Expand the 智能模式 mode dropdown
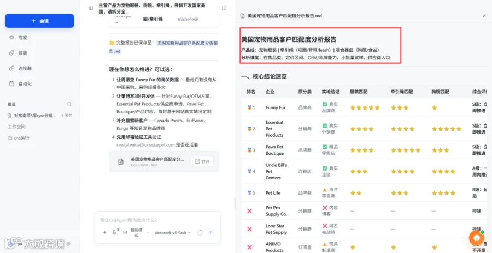 [139, 233]
